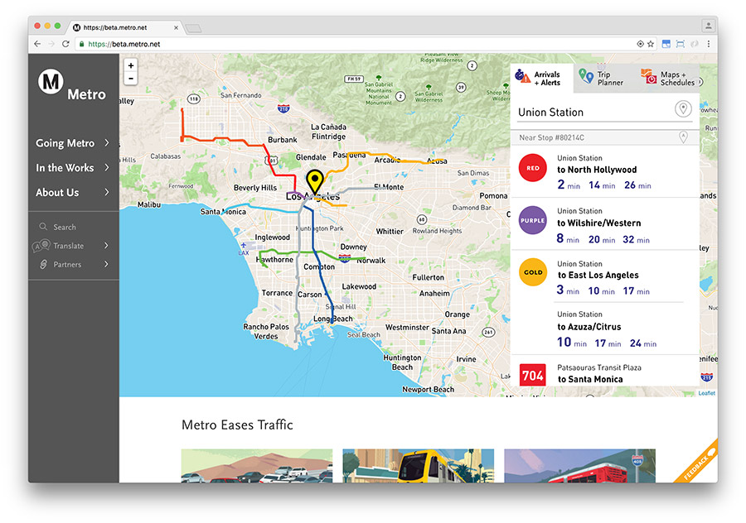Click 'to Wilshire/Western' arrival entry
The width and height of the screenshot is (746, 523).
599,223
